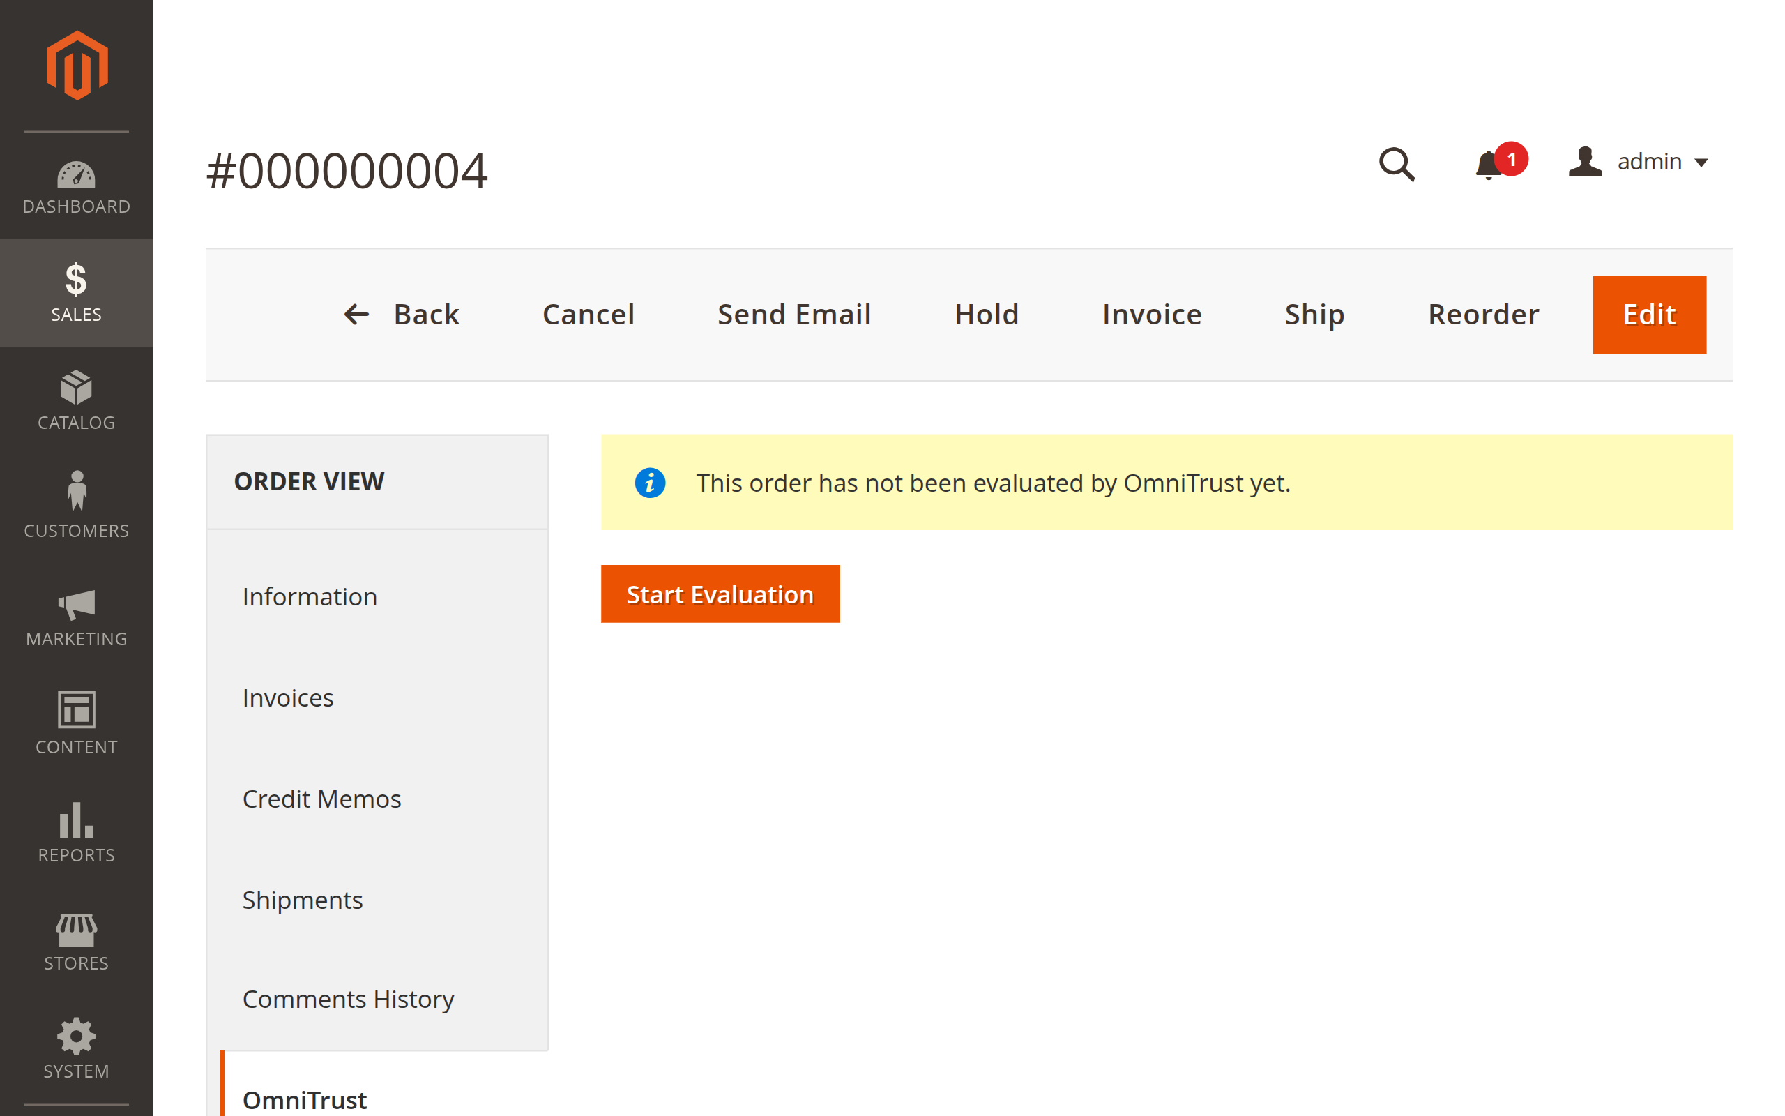Switch to the Shipments tab
Image resolution: width=1785 pixels, height=1116 pixels.
click(378, 900)
